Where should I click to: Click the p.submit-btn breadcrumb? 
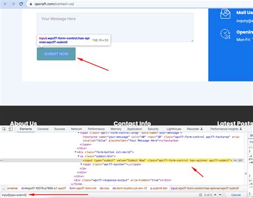click(159, 188)
